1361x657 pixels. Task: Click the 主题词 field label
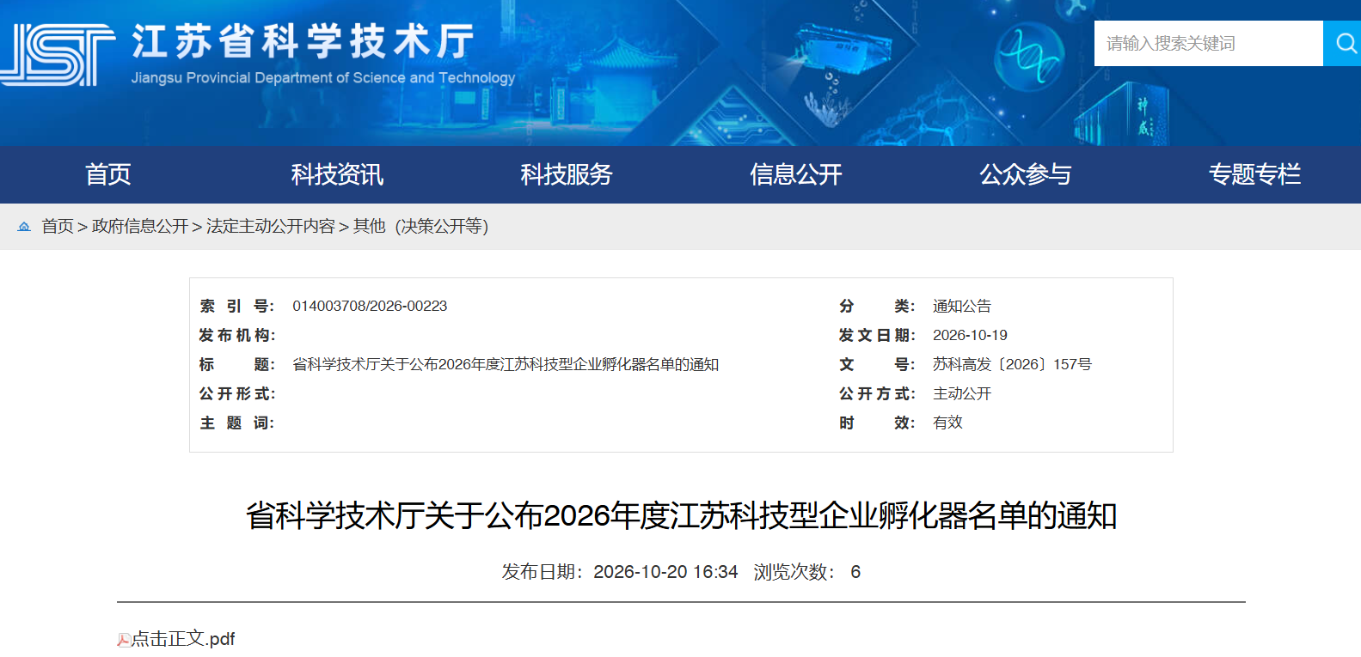coord(237,423)
